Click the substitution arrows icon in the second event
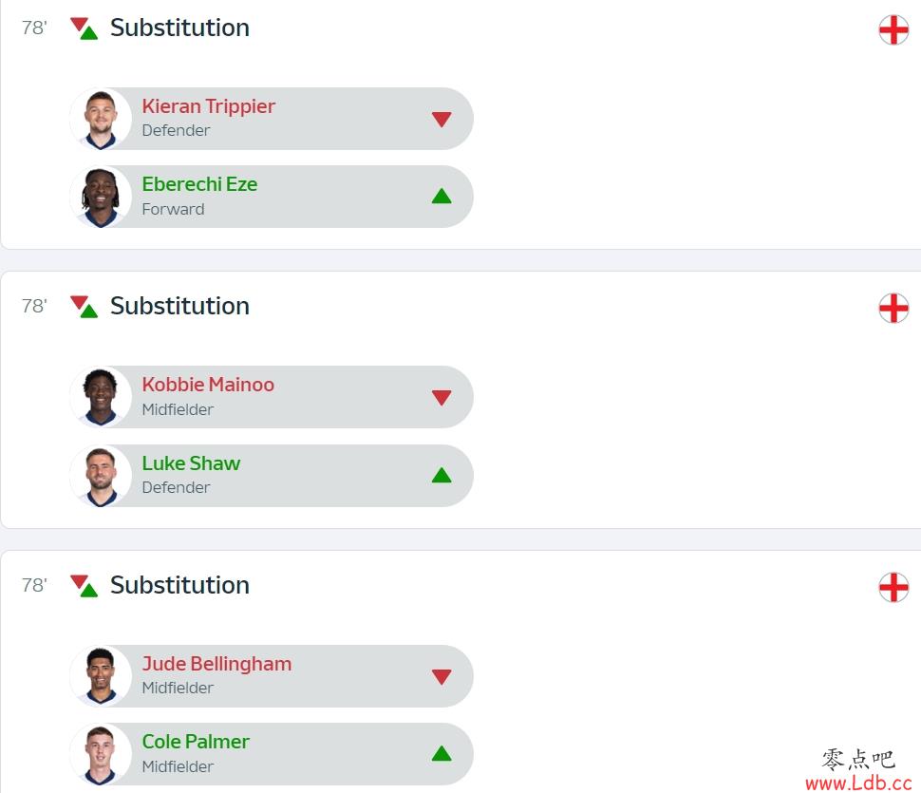Screen dimensions: 921x793 pos(84,307)
